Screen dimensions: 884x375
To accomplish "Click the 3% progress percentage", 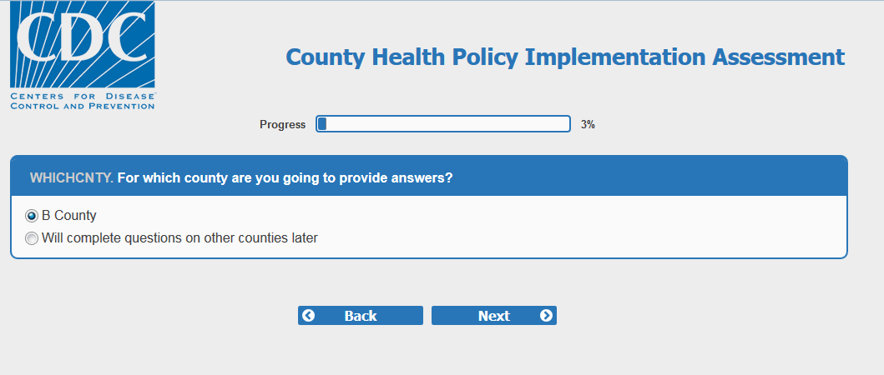I will (x=588, y=125).
